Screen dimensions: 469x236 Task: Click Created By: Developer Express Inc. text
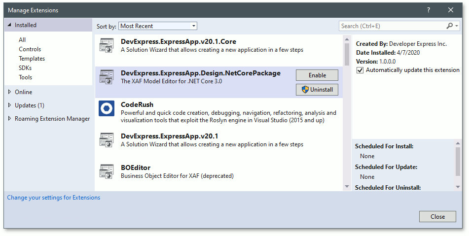point(401,44)
